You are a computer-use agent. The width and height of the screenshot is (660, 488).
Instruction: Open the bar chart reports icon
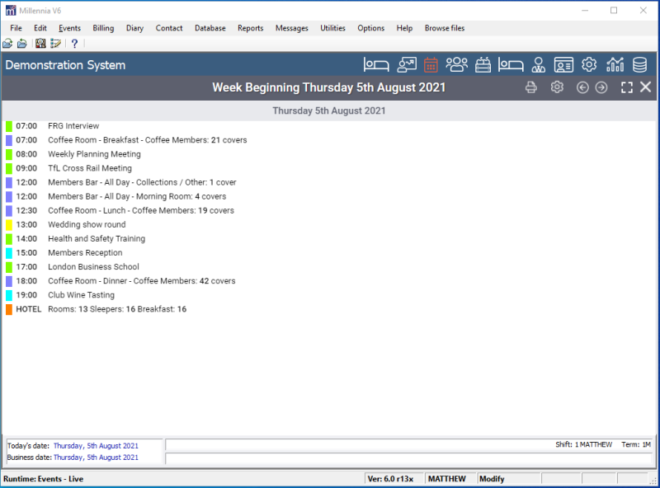point(615,65)
